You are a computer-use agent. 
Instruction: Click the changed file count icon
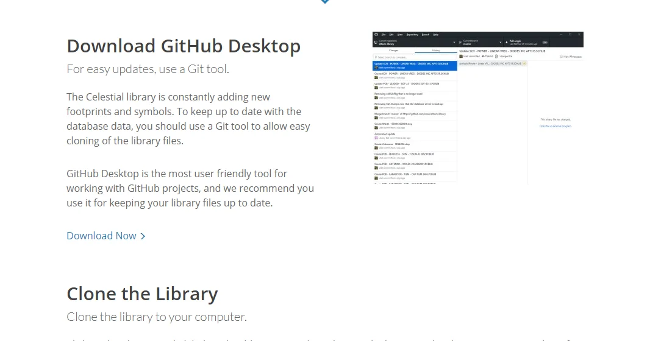coord(497,56)
